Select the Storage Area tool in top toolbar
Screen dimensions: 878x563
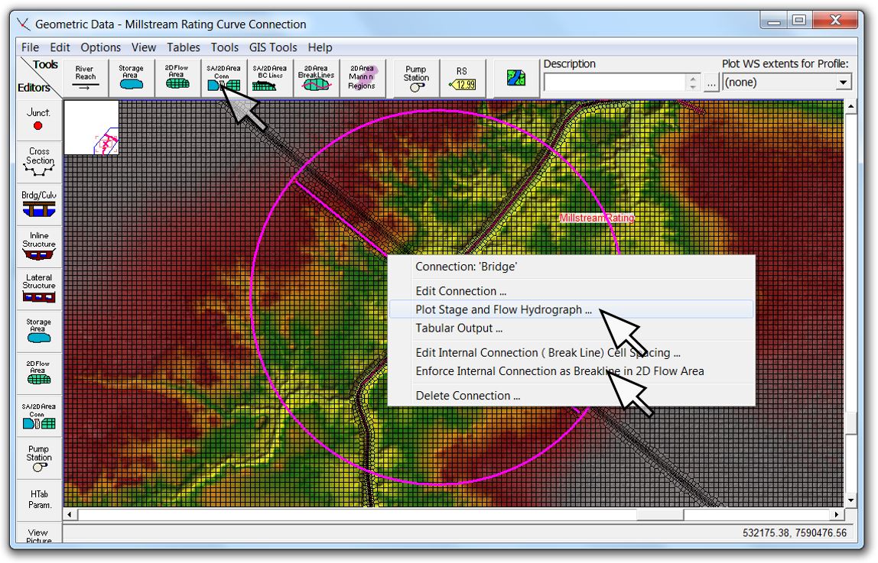[131, 78]
